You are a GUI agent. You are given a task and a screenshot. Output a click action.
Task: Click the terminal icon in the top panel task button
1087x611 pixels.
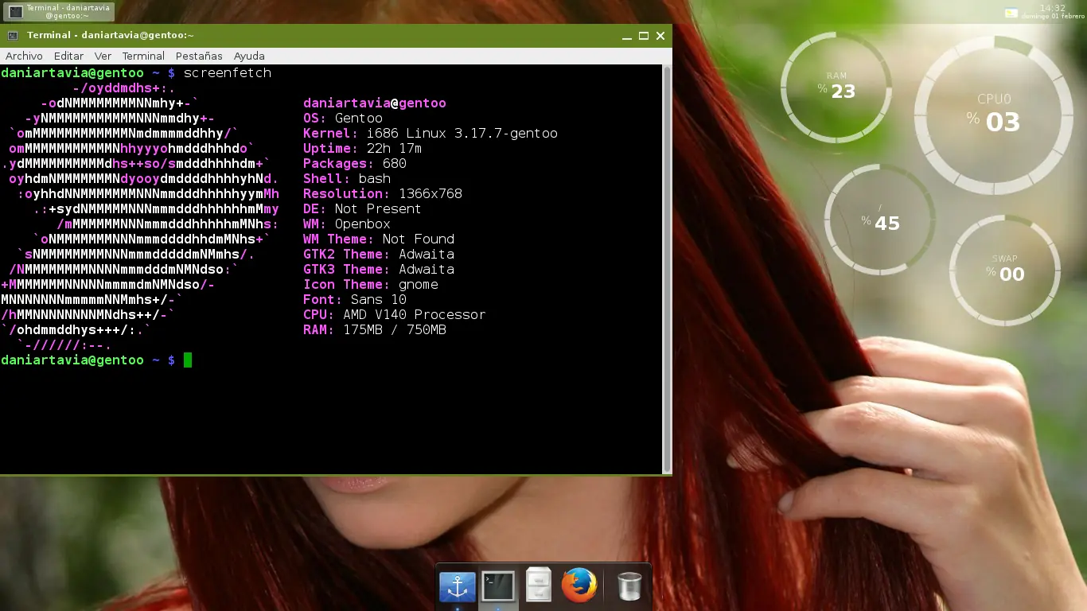pos(15,12)
